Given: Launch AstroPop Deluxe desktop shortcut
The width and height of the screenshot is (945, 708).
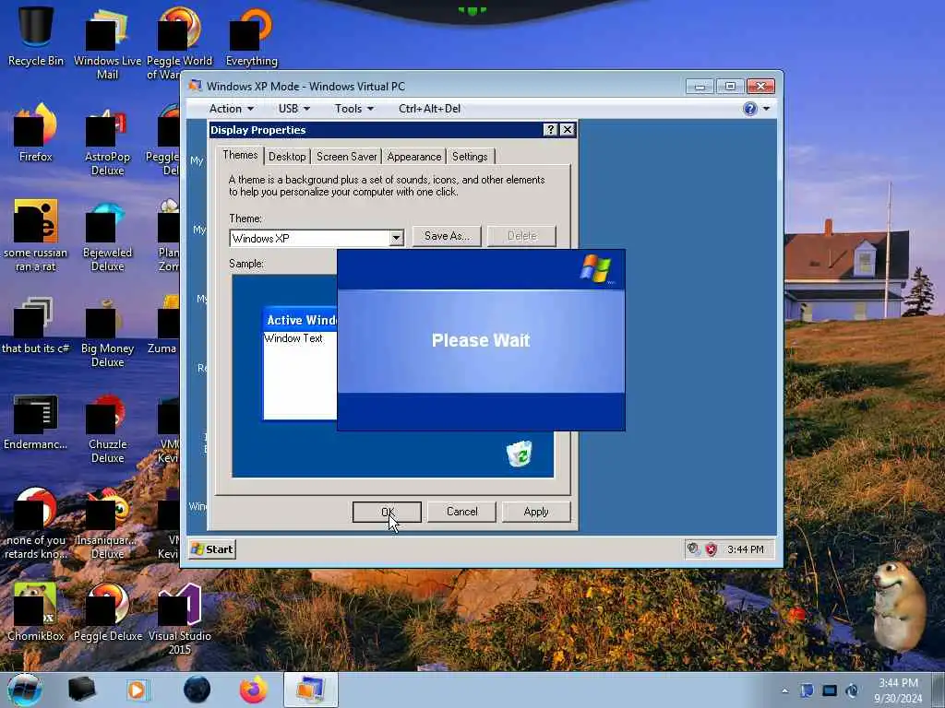Looking at the screenshot, I should point(107,140).
